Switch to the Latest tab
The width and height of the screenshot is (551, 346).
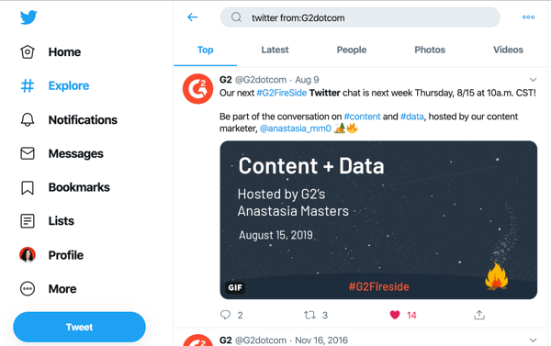tap(275, 50)
